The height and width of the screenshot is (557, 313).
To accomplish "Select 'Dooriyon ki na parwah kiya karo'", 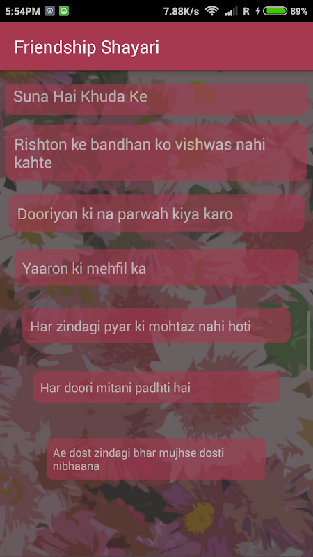I will [x=156, y=214].
